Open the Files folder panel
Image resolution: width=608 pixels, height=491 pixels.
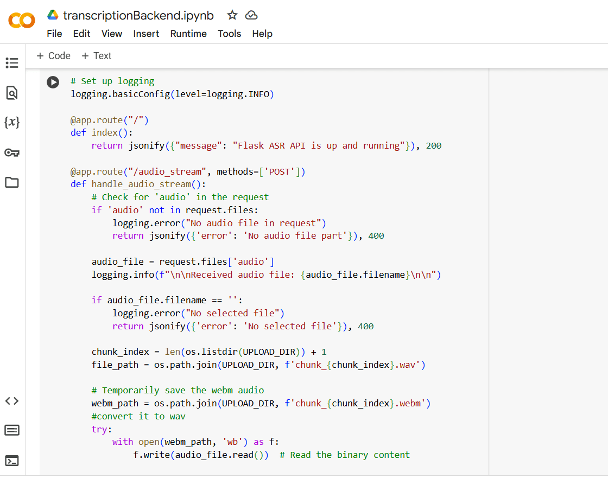(x=12, y=182)
